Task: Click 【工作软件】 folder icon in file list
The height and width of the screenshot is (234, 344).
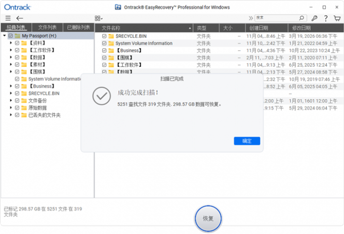Action: click(111, 65)
